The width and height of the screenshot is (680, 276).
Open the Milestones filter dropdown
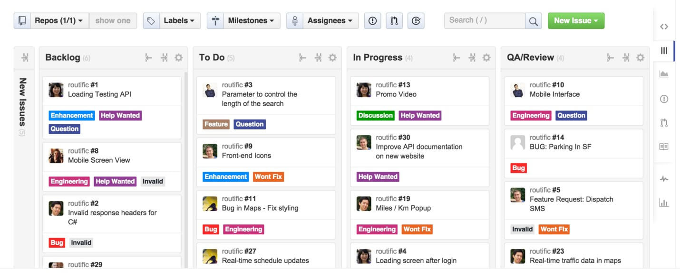[x=251, y=21]
